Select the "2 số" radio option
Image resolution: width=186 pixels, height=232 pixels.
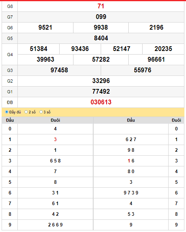(x=26, y=112)
